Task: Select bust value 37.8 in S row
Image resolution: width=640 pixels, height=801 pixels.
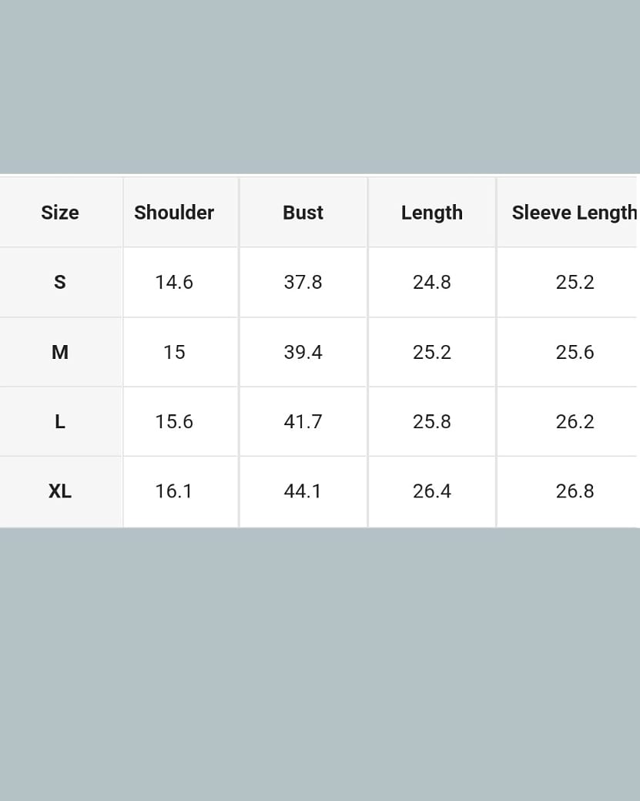Action: pyautogui.click(x=303, y=283)
